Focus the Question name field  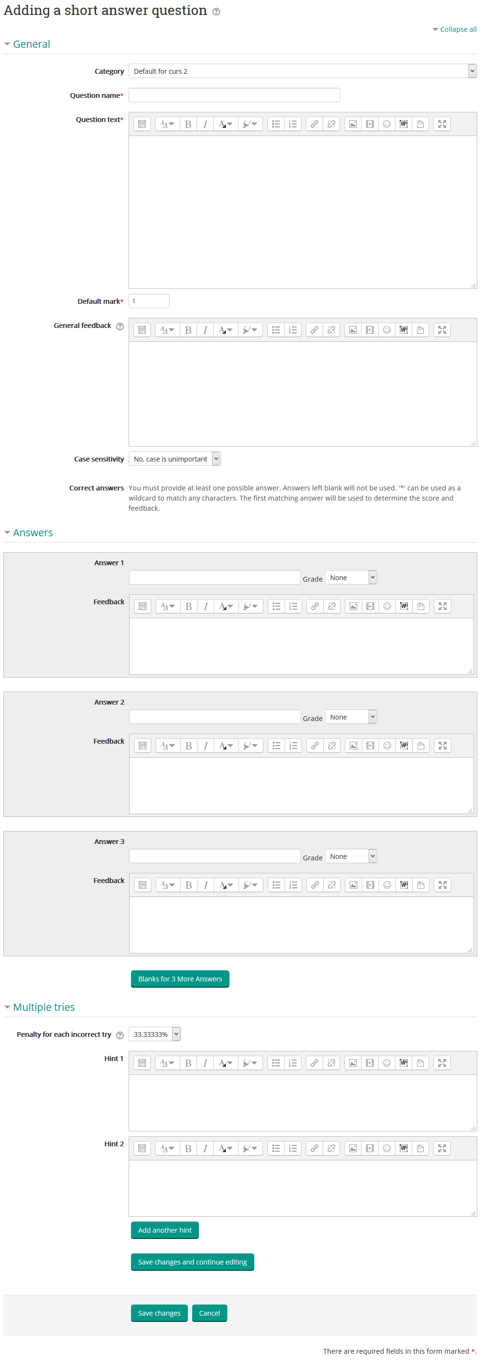pyautogui.click(x=234, y=95)
